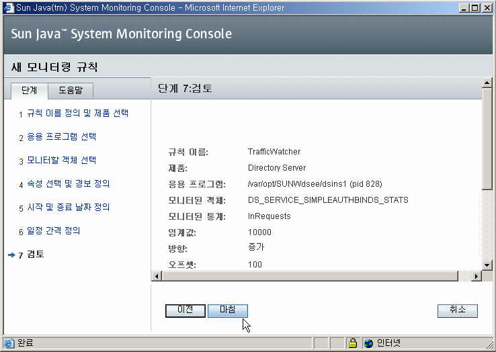Screen dimensions: 496x352
Task: Select the 단계 tab
Action: [29, 91]
